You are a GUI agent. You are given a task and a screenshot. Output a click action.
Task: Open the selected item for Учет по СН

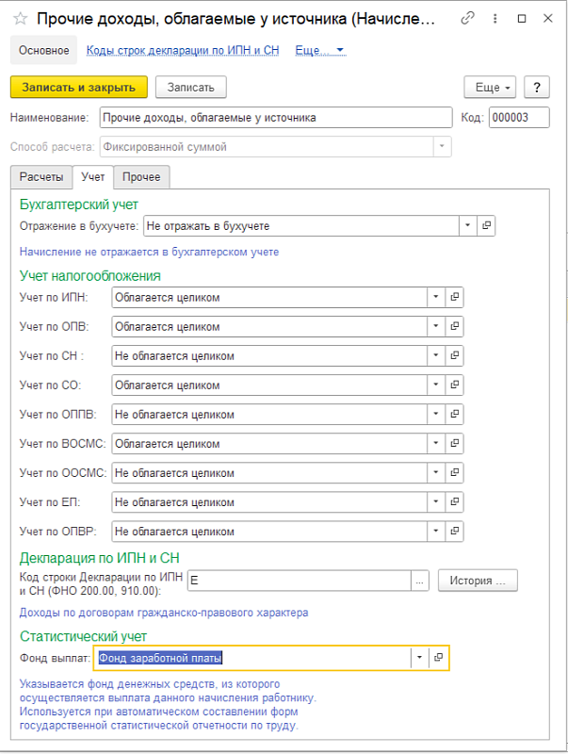pyautogui.click(x=454, y=356)
